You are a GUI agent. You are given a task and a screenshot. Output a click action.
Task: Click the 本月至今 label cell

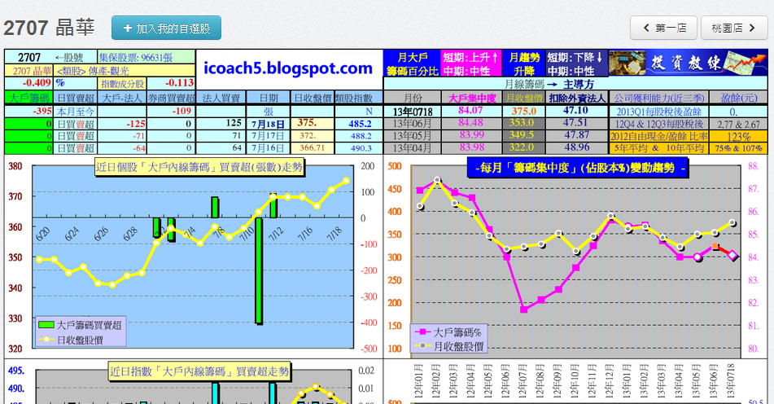[x=76, y=111]
